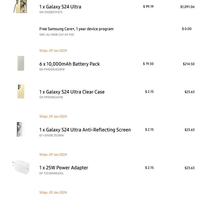
Task: Open the white 25W Power Adapter image
Action: 21,167
